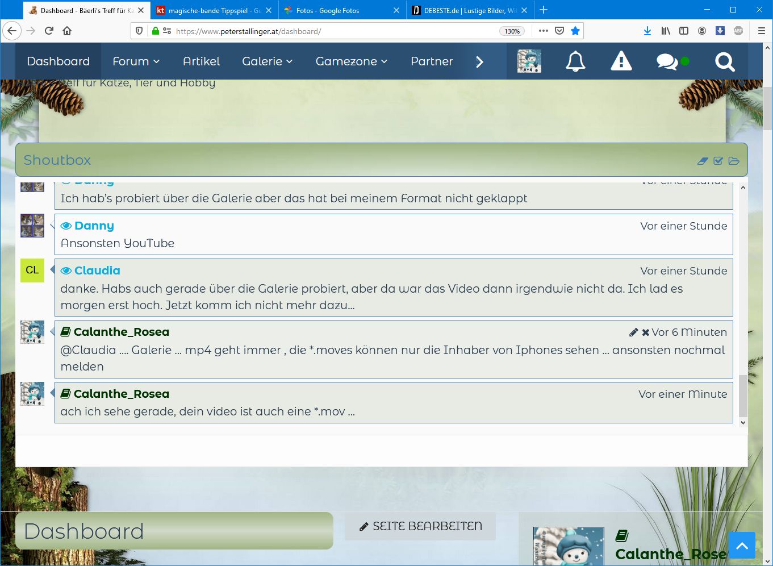Screen dimensions: 773x566
Task: Open the notifications bell
Action: (x=575, y=61)
